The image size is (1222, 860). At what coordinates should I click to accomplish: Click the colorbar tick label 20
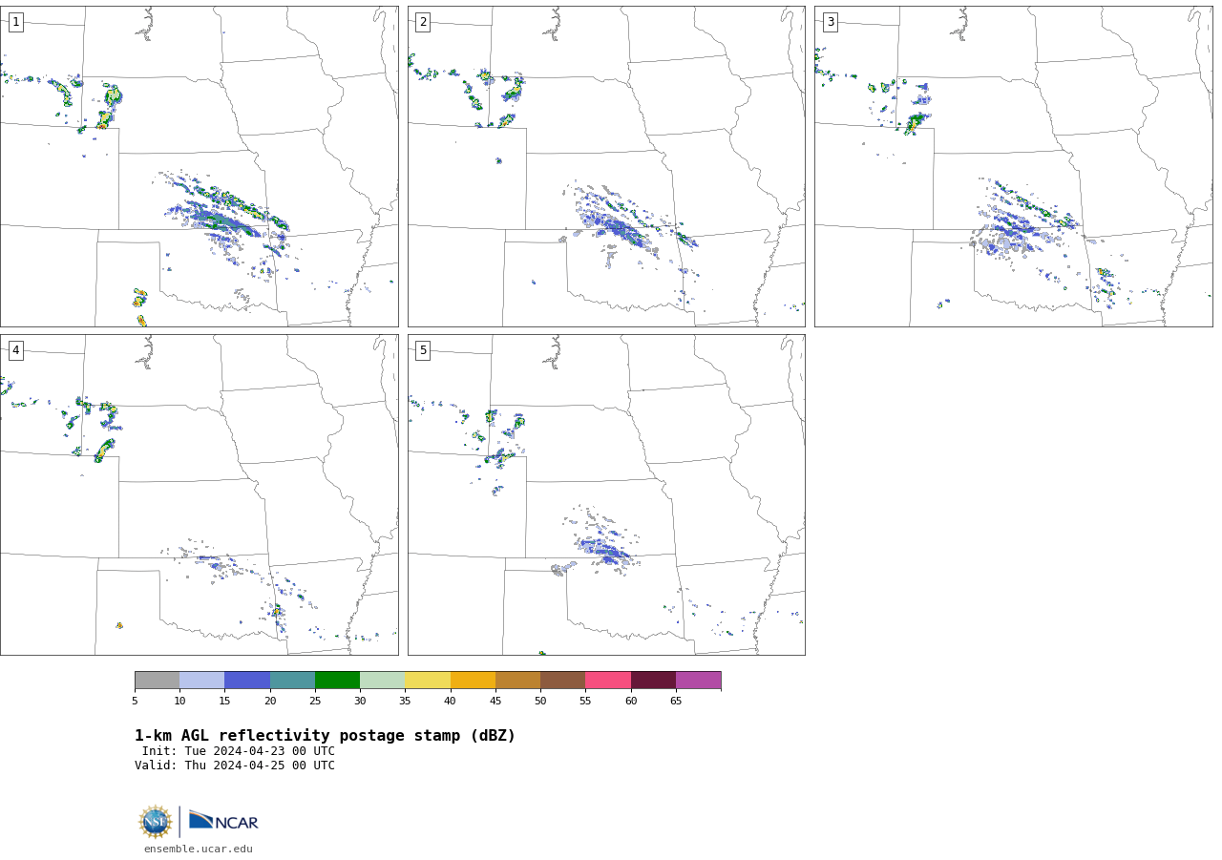[270, 702]
